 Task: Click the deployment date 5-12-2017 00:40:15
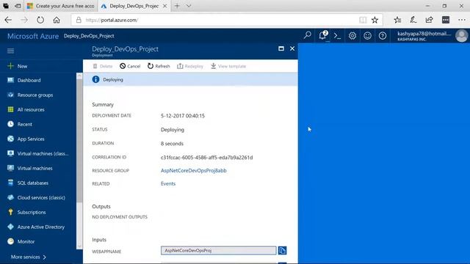coord(183,116)
